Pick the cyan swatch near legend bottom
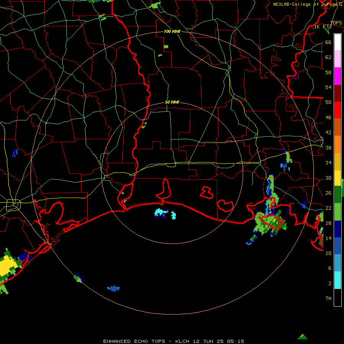The height and width of the screenshot is (344, 344). click(x=338, y=280)
